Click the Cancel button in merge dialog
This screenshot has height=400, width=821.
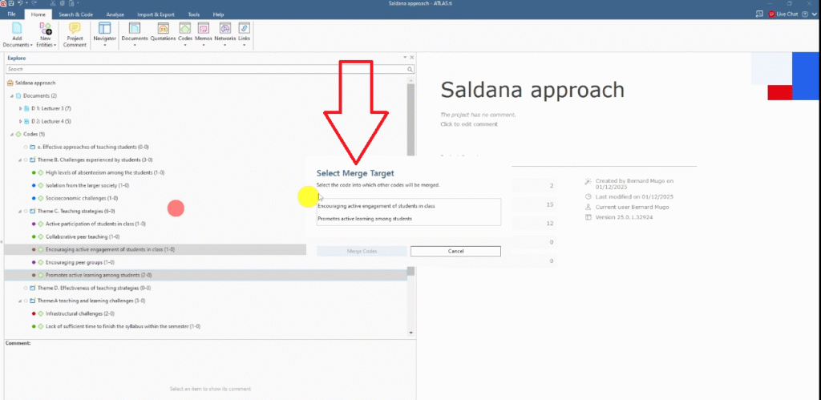coord(455,251)
